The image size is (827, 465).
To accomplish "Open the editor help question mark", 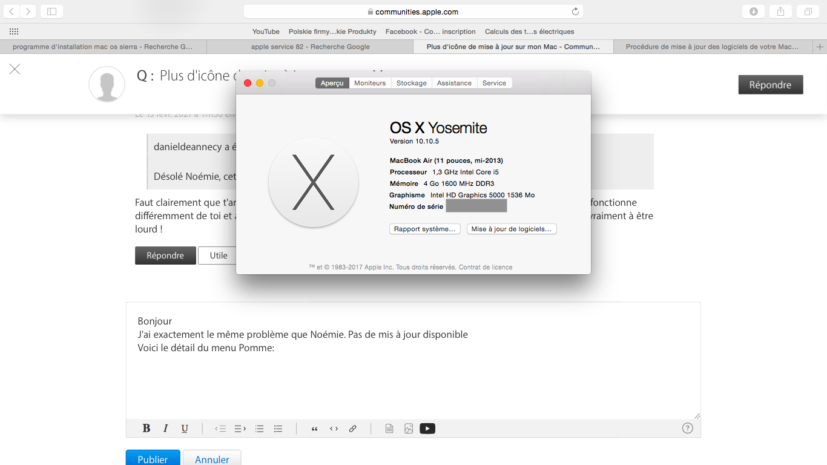I will (x=687, y=428).
